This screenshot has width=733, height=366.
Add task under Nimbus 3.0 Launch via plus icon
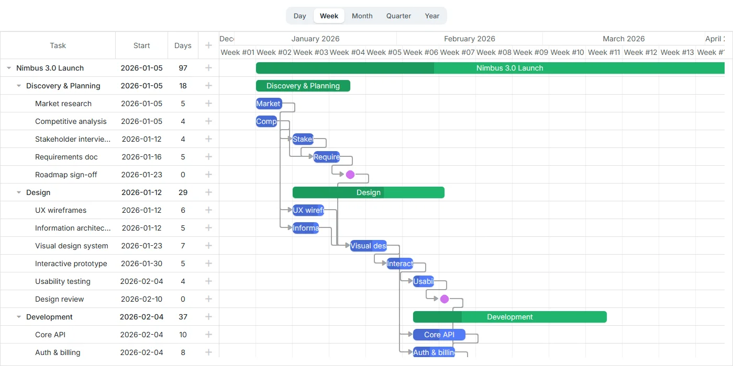coord(208,68)
